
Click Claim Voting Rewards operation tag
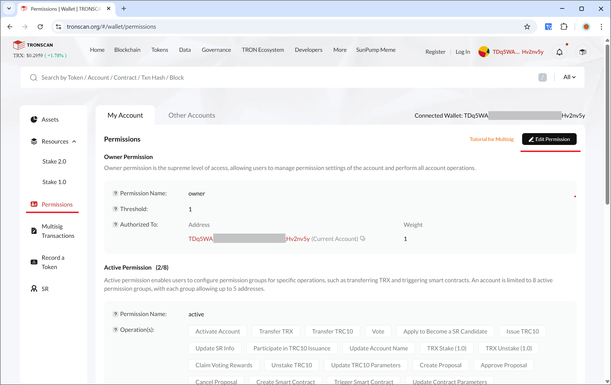coord(224,365)
